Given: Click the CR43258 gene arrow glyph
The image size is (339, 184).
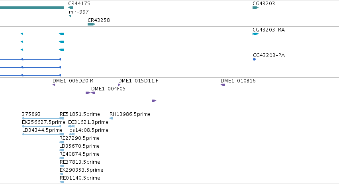Looking at the screenshot, I should pos(92,24).
